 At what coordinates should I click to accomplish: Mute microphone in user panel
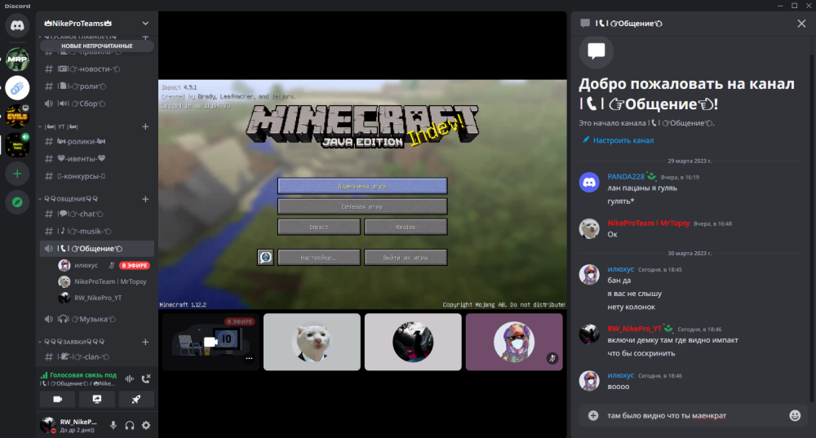[x=113, y=425]
